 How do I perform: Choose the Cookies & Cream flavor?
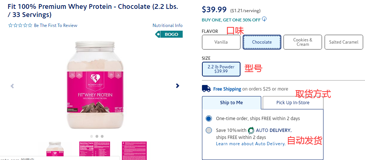(302, 42)
